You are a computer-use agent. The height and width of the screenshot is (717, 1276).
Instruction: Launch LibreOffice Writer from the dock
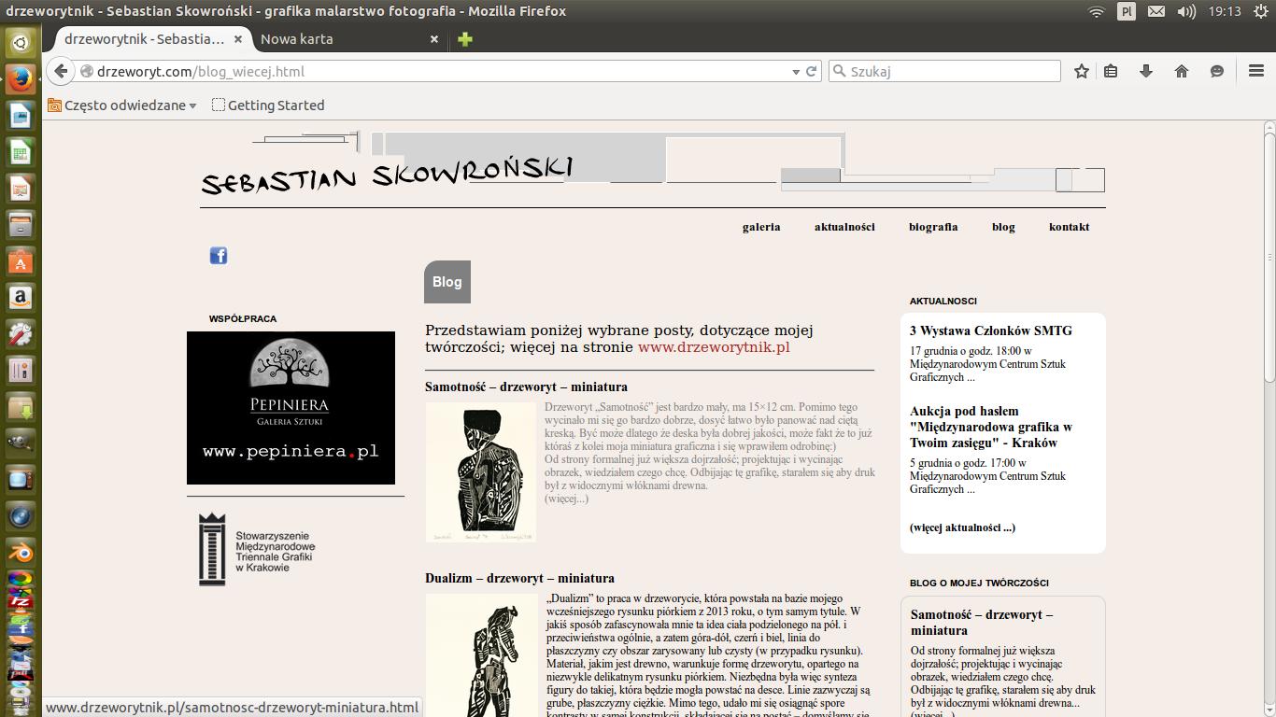coord(21,116)
